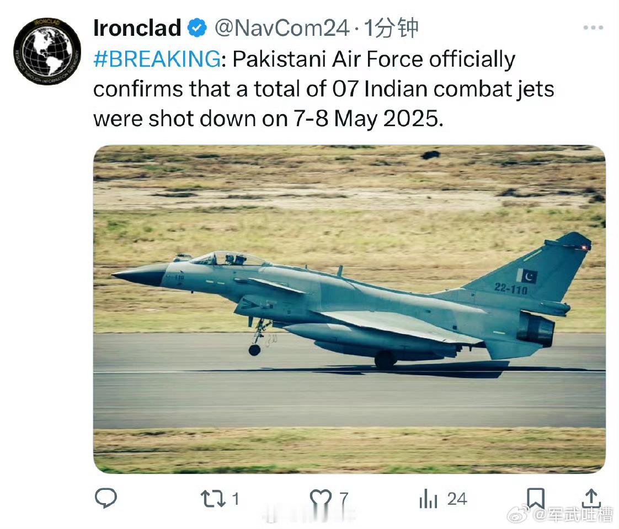Screen dimensions: 619x529
Task: Click the blue verified checkmark badge
Action: pyautogui.click(x=197, y=28)
